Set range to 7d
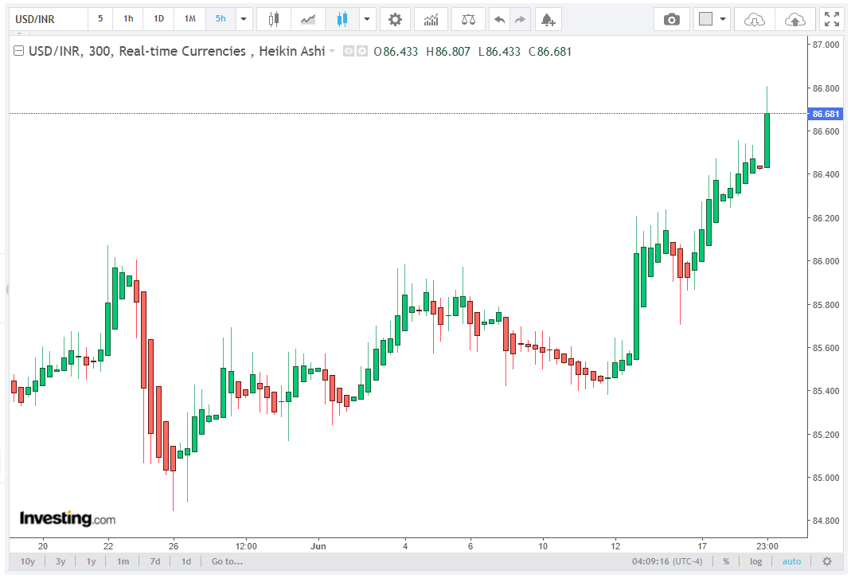This screenshot has width=851, height=578. coord(155,561)
